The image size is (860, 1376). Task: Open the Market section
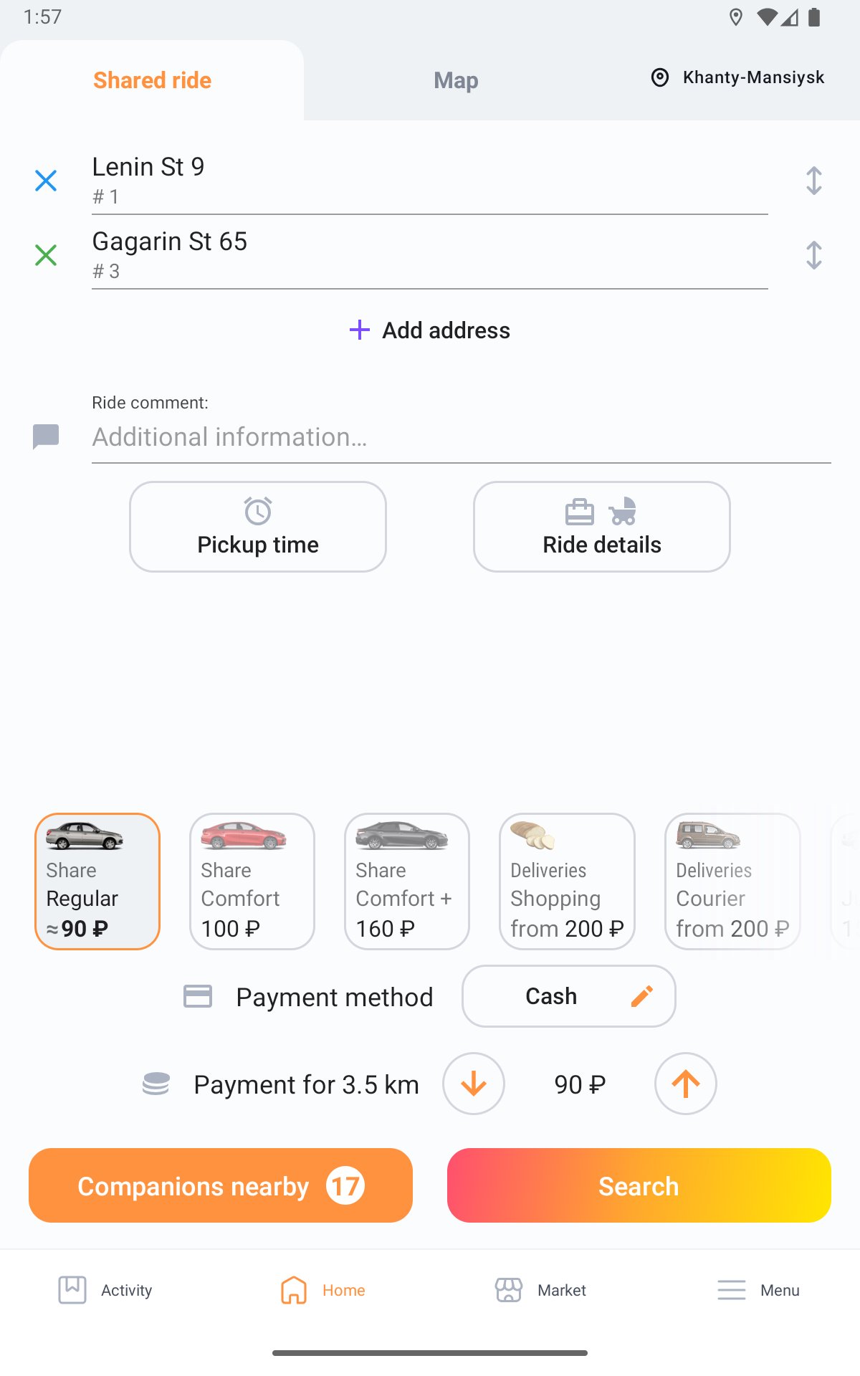[540, 1290]
